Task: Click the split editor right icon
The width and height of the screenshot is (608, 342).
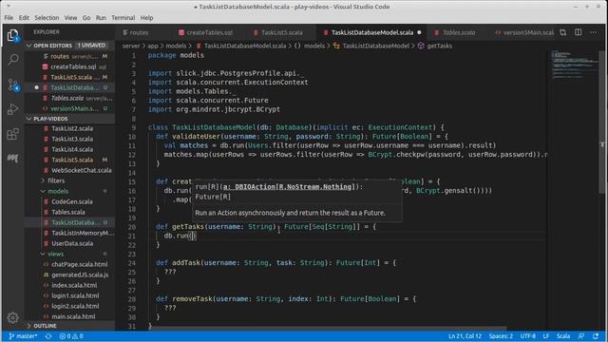Action: tap(578, 32)
